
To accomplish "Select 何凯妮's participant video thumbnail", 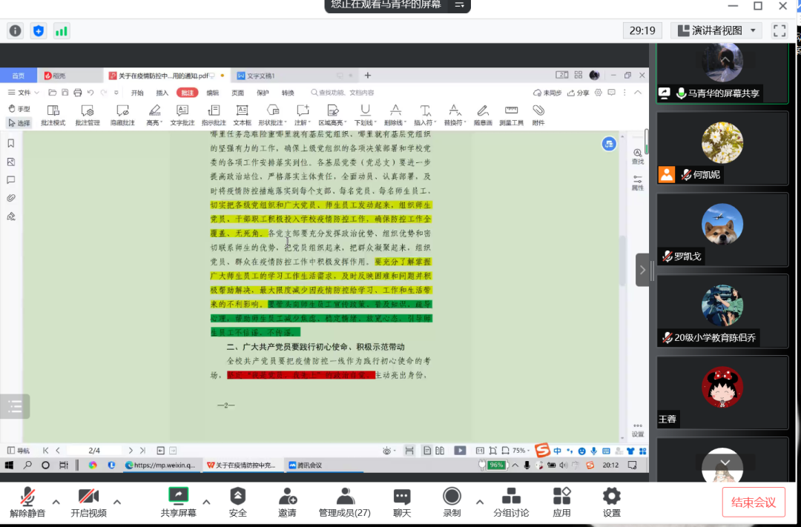I will (x=722, y=148).
